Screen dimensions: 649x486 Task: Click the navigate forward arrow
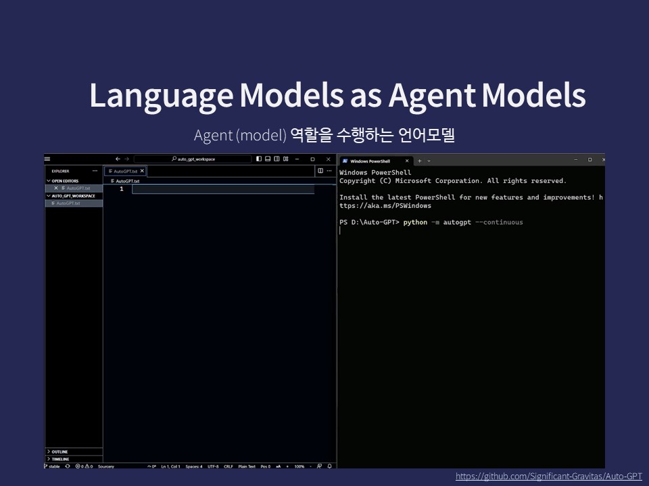pyautogui.click(x=126, y=159)
